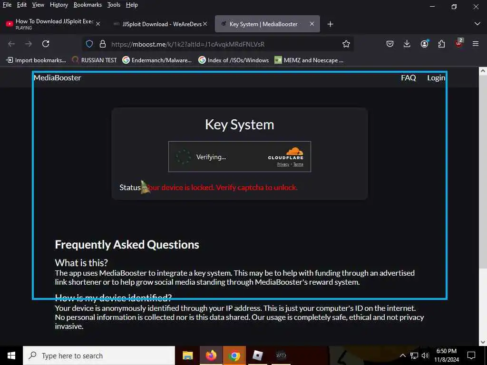Screen dimensions: 487x365
Task: Open the Pocket save icon
Action: (390, 44)
